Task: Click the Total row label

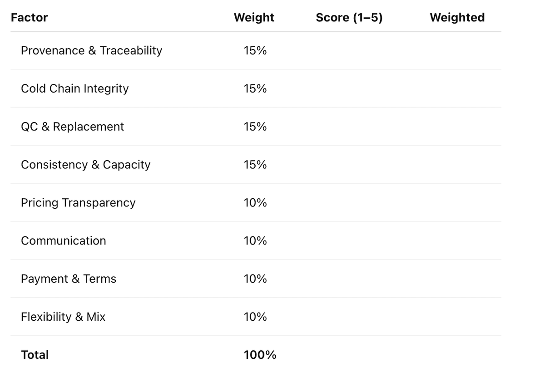Action: (x=35, y=355)
